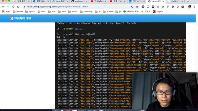Click the blog avatar logo in the header
The height and width of the screenshot is (111, 198).
pos(11,18)
